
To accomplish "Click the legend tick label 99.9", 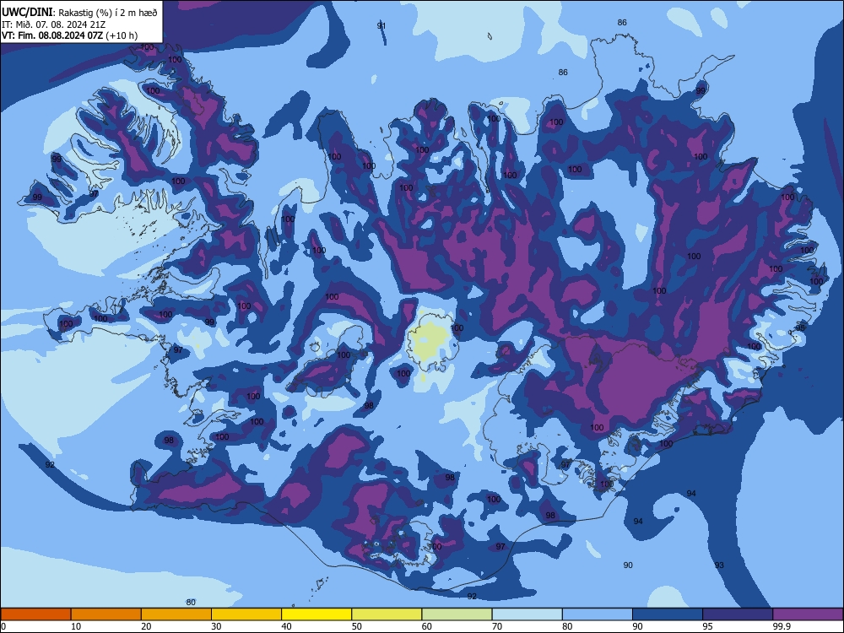I will coord(781,626).
